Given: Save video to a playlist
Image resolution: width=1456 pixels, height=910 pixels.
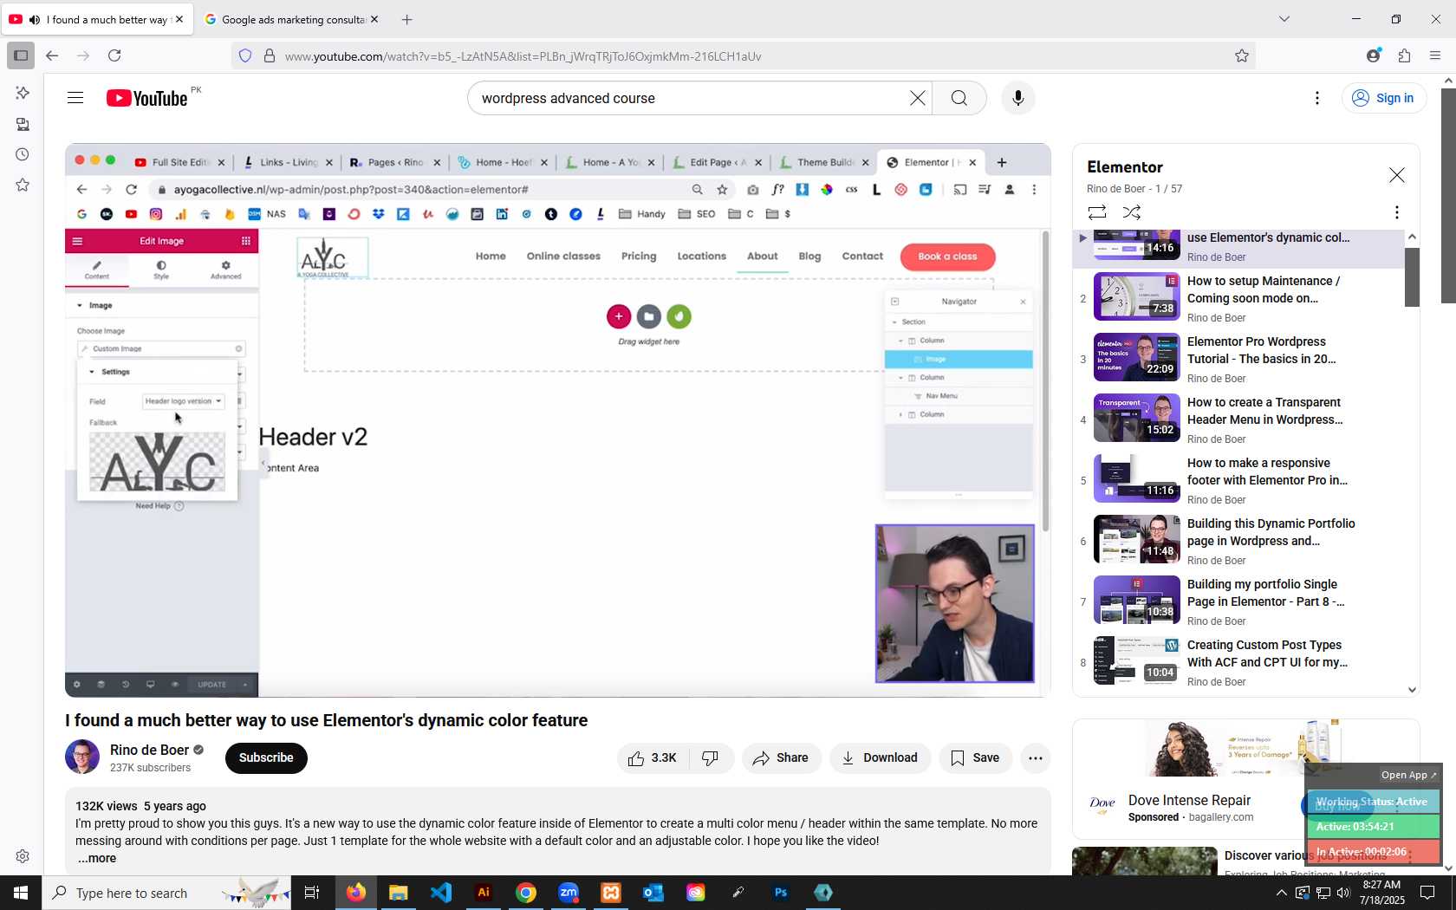Looking at the screenshot, I should click(975, 758).
